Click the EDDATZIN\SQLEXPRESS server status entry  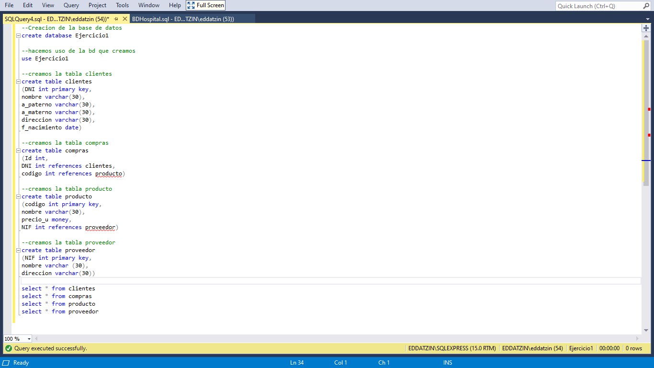tap(452, 348)
